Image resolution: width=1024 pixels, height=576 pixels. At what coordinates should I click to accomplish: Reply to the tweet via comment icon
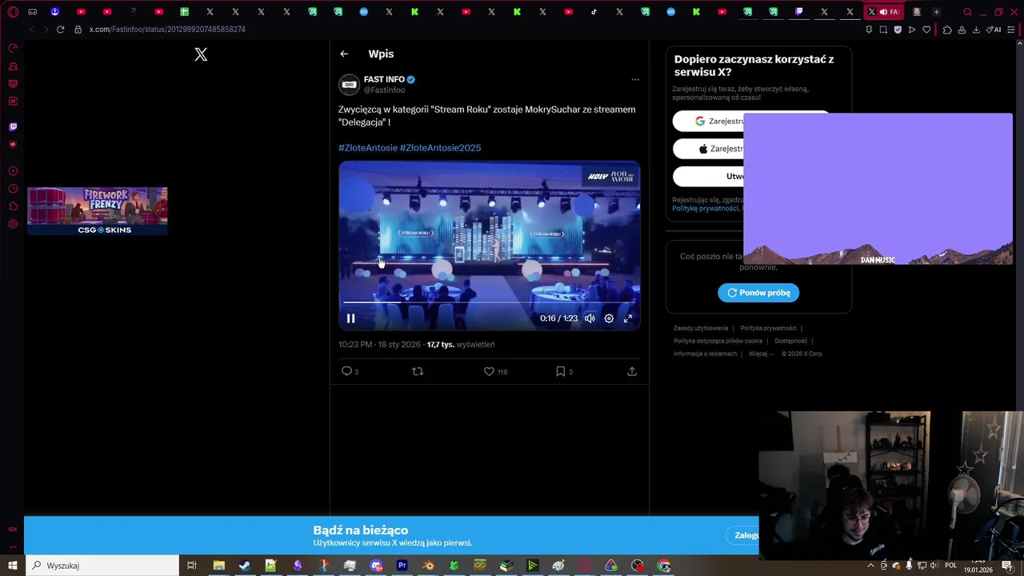(x=346, y=371)
